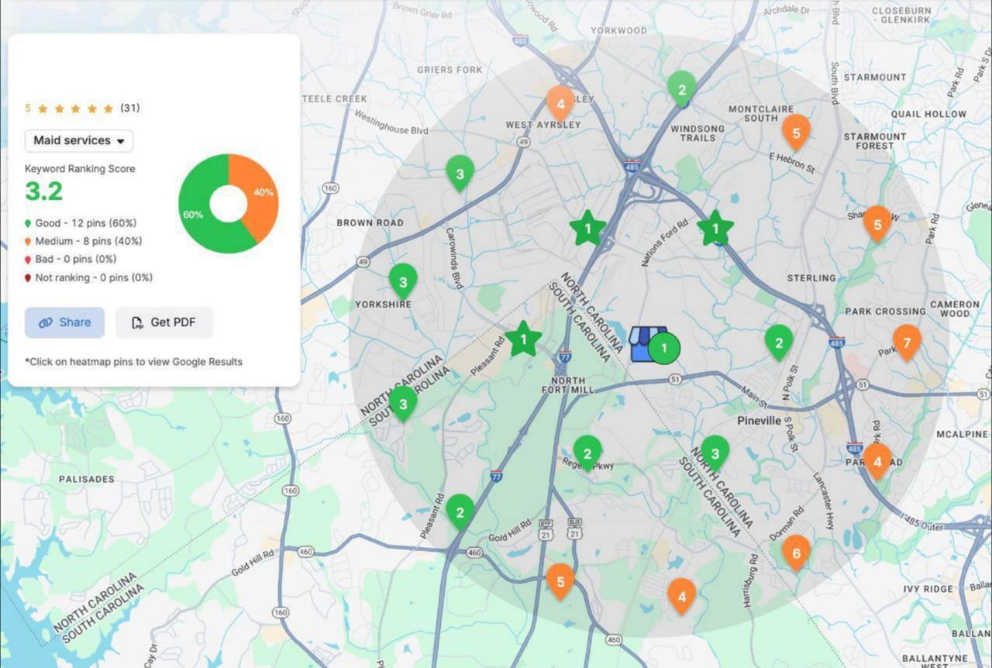
Task: Select legend entry Not ranking - 0 pins
Action: [x=88, y=277]
